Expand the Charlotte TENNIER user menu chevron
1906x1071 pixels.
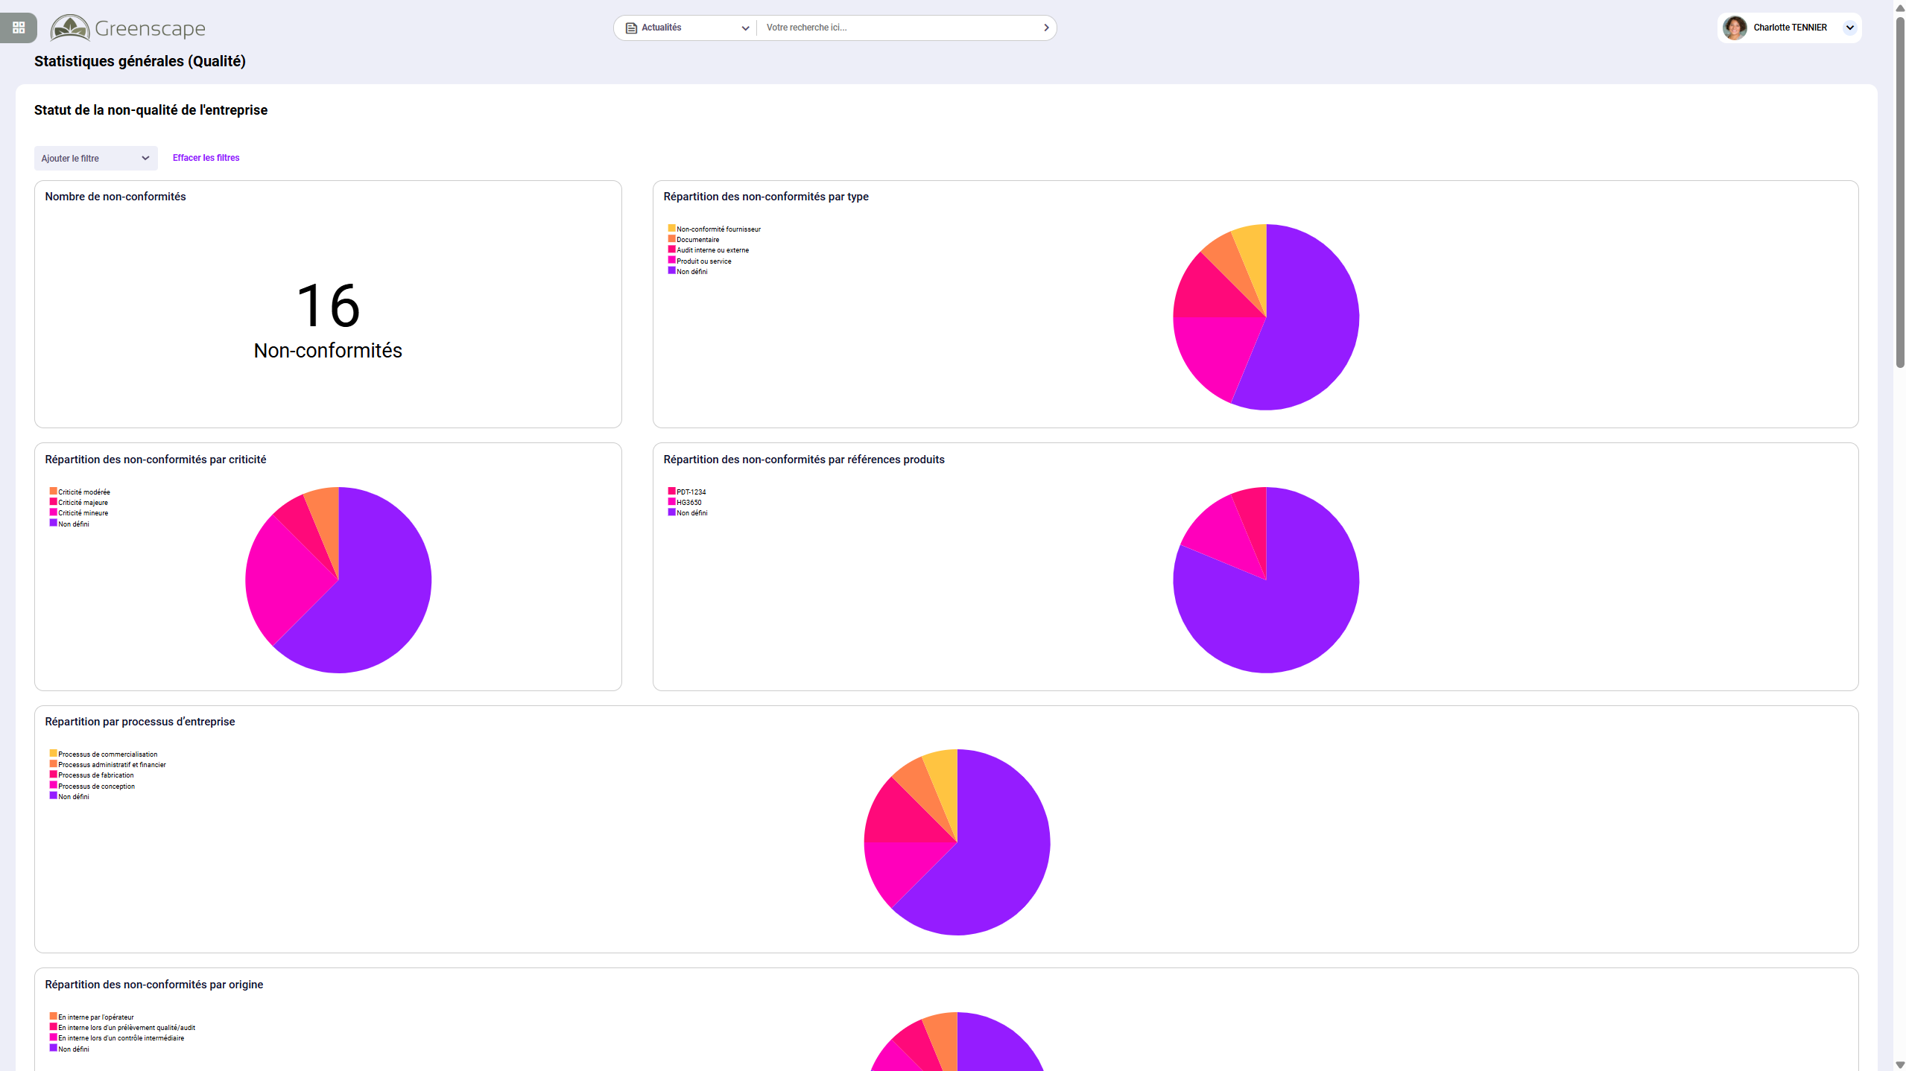pos(1849,28)
